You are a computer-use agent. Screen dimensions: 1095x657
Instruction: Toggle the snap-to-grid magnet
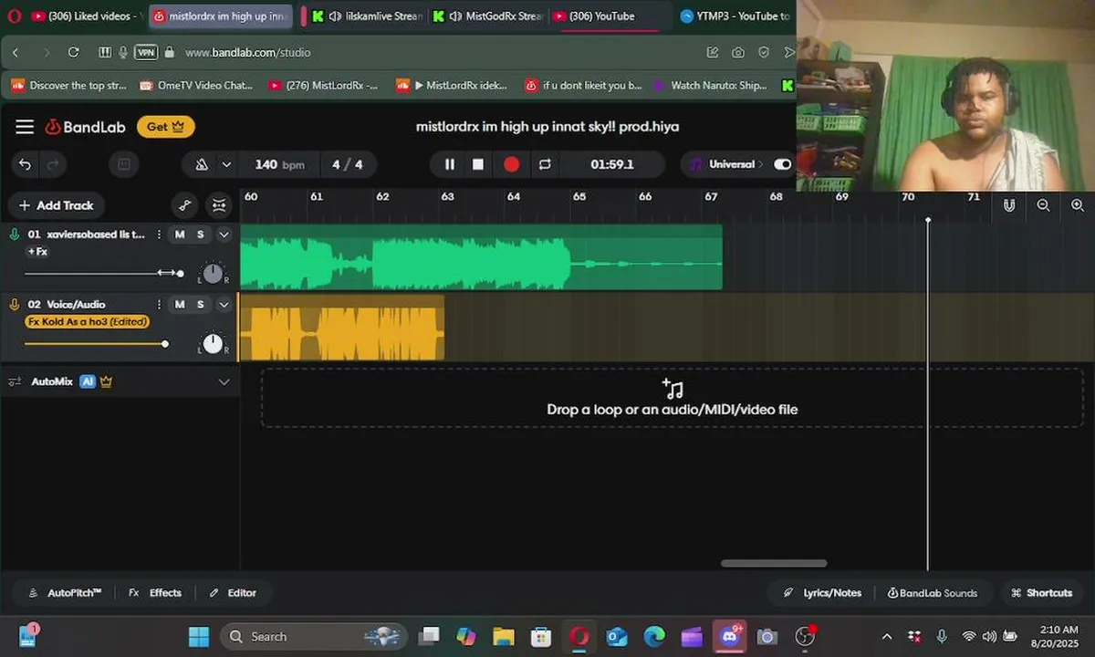[x=1008, y=206]
